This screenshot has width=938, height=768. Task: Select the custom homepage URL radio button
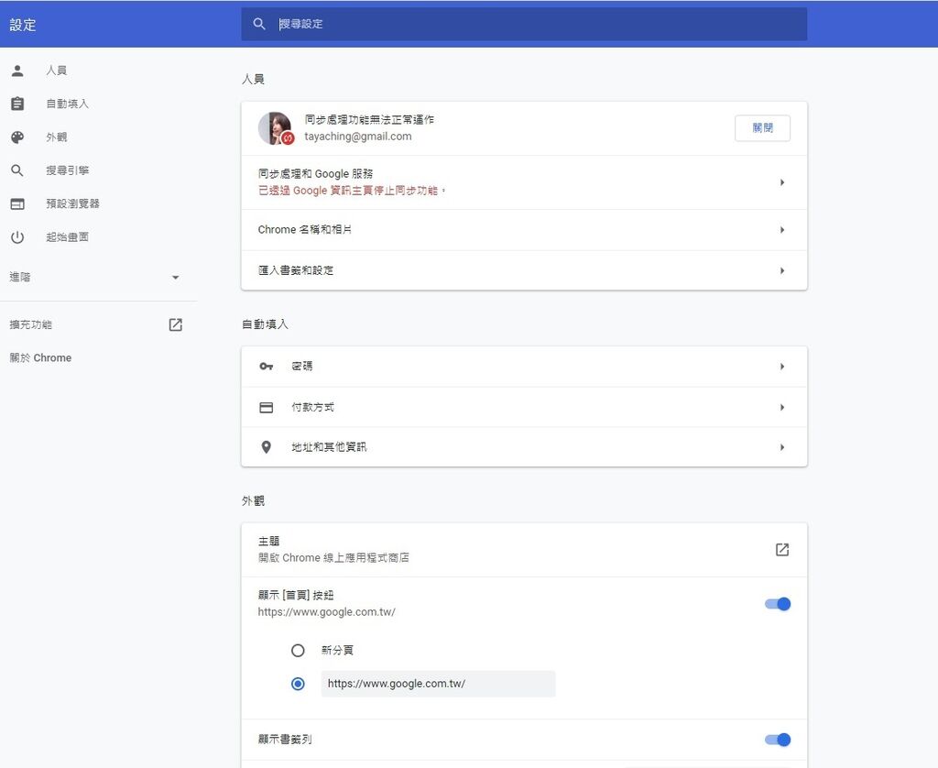pos(298,684)
